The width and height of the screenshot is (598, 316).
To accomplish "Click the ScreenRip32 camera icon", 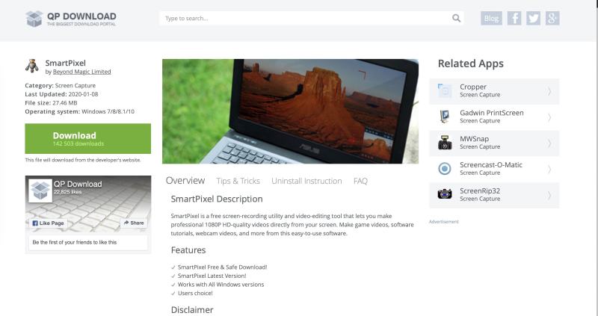I will (x=444, y=194).
